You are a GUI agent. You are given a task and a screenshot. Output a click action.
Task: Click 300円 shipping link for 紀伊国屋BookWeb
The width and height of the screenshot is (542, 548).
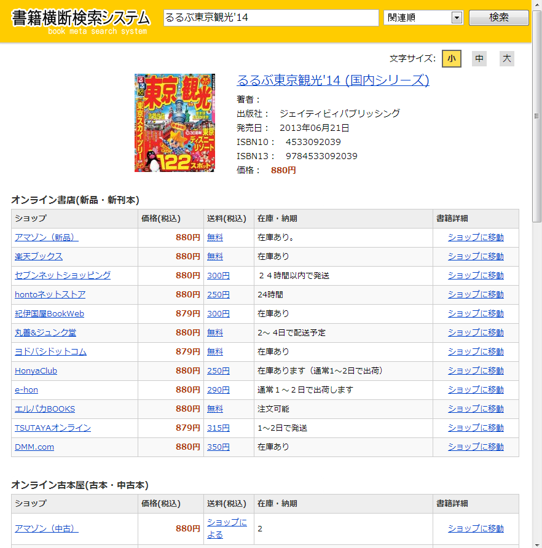click(218, 313)
